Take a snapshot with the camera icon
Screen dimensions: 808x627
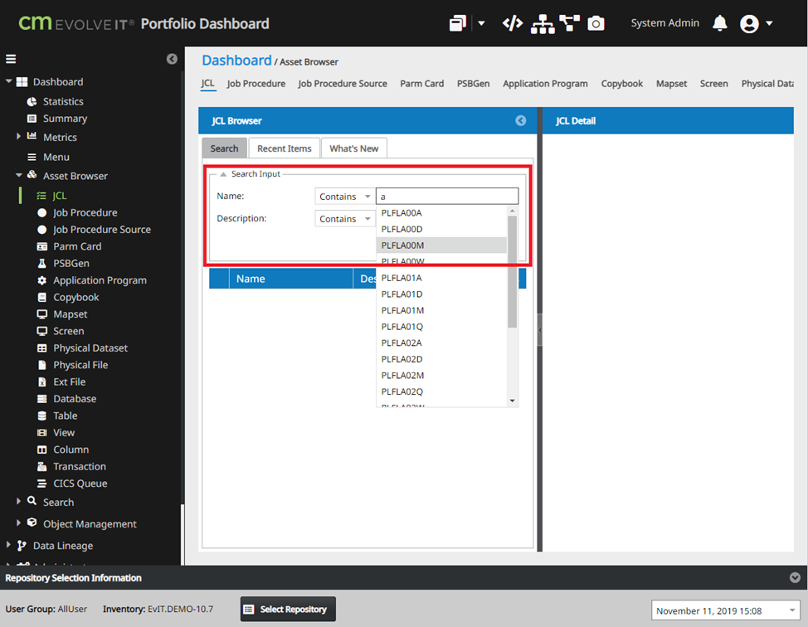(x=596, y=23)
